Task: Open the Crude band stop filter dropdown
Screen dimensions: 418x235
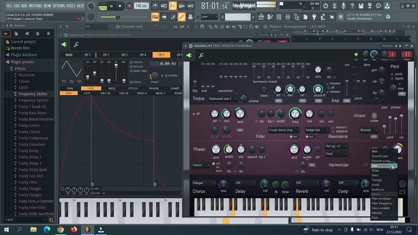Action: click(283, 130)
